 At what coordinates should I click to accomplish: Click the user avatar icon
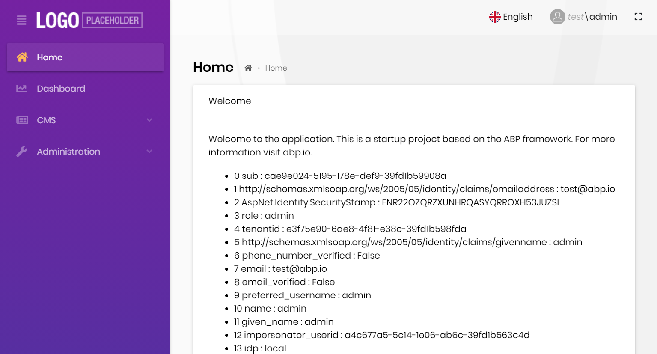pyautogui.click(x=557, y=16)
